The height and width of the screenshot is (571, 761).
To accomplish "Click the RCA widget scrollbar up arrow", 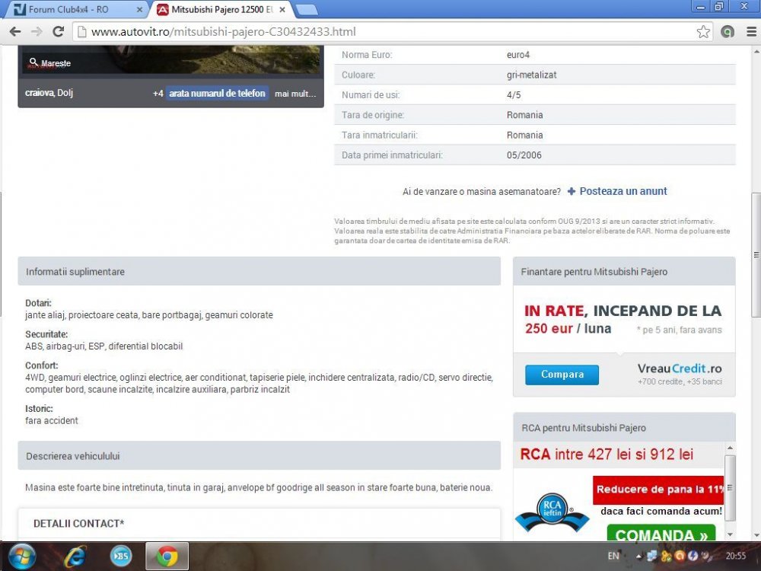I will (x=730, y=448).
